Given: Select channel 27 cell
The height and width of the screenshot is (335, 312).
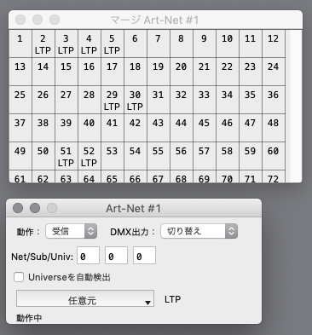Looking at the screenshot, I should 66,100.
